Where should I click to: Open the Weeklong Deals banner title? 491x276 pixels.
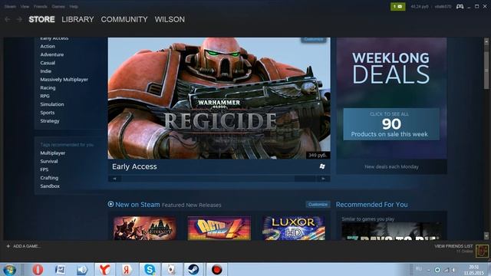390,68
